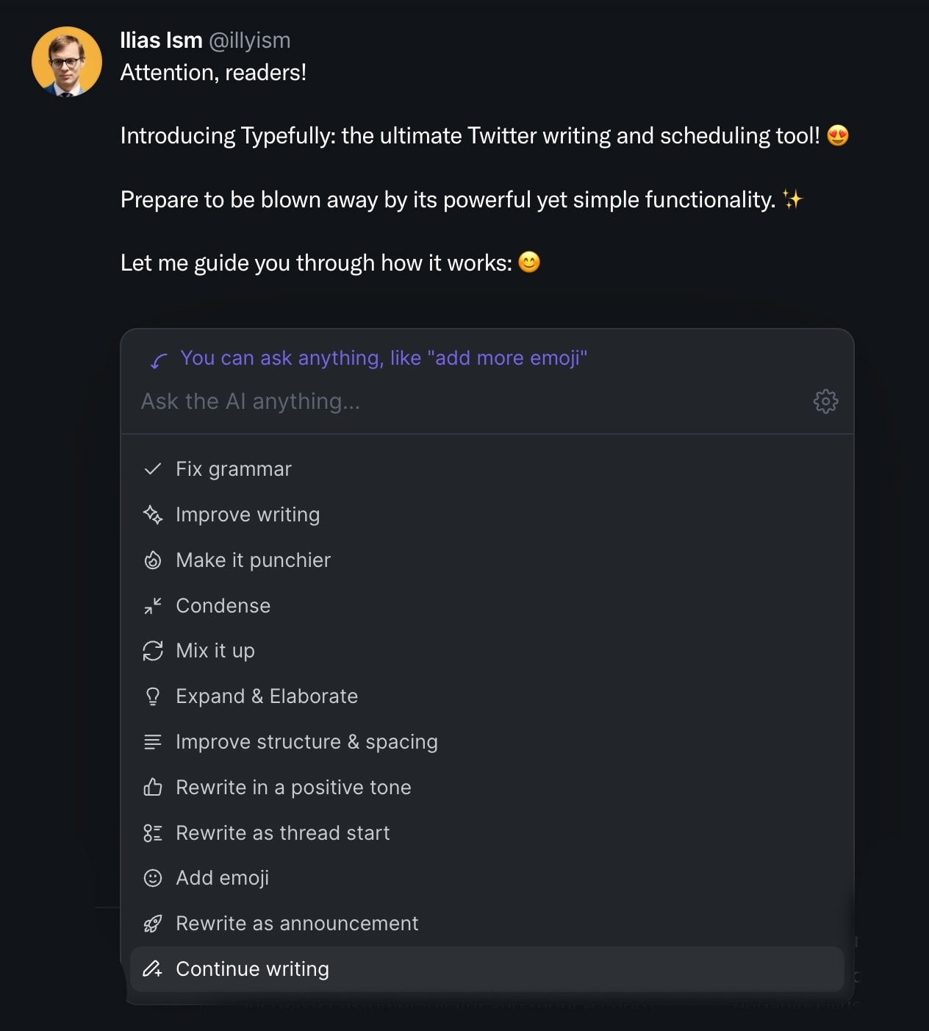Image resolution: width=929 pixels, height=1031 pixels.
Task: Click the shrink-arrows icon for Condense
Action: coord(153,605)
